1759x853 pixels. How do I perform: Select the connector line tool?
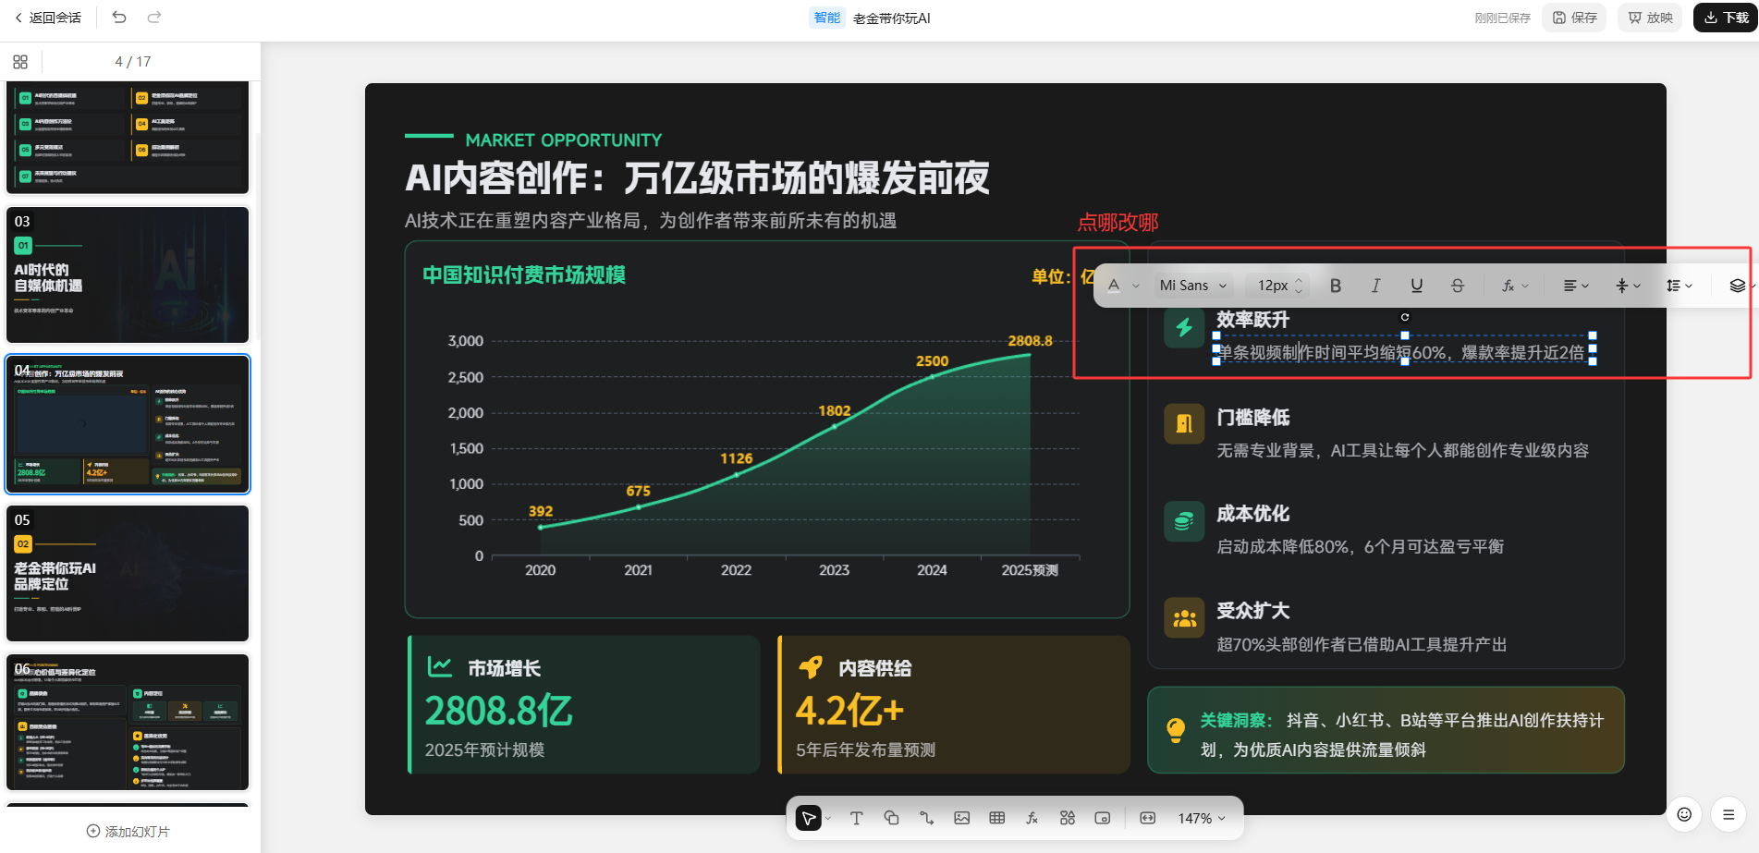(926, 818)
